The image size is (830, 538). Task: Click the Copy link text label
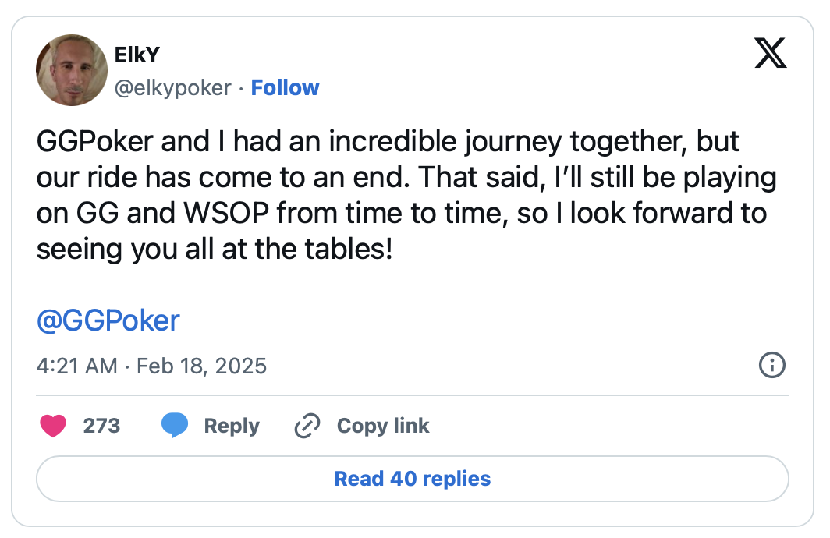pos(383,426)
